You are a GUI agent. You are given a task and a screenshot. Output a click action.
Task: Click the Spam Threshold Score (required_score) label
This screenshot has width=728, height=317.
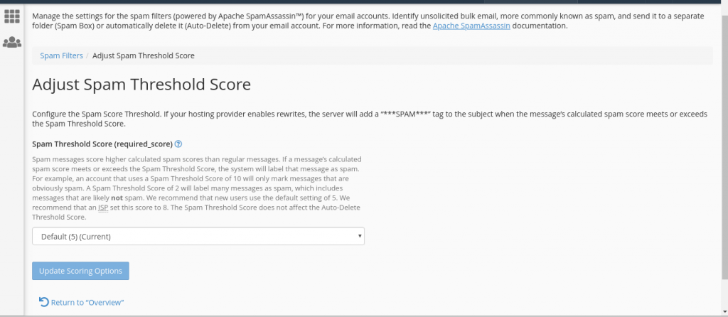pyautogui.click(x=102, y=144)
